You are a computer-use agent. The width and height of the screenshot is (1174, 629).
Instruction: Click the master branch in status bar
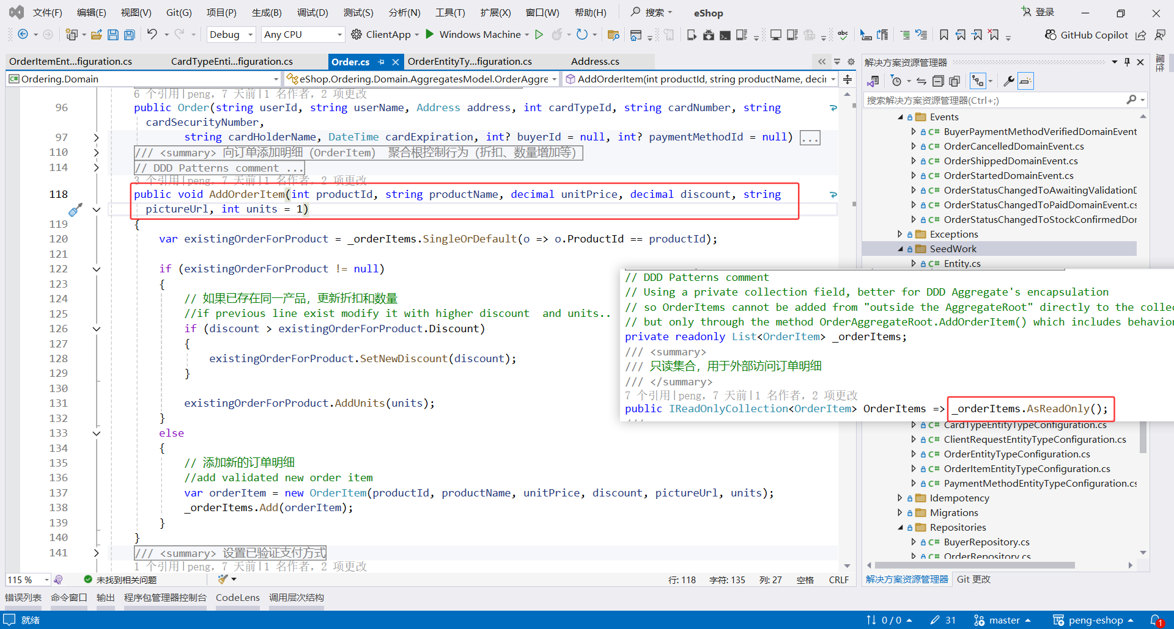tap(1003, 620)
